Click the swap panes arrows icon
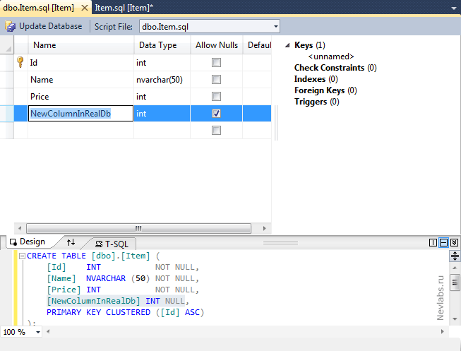This screenshot has height=351, width=461. pyautogui.click(x=71, y=242)
